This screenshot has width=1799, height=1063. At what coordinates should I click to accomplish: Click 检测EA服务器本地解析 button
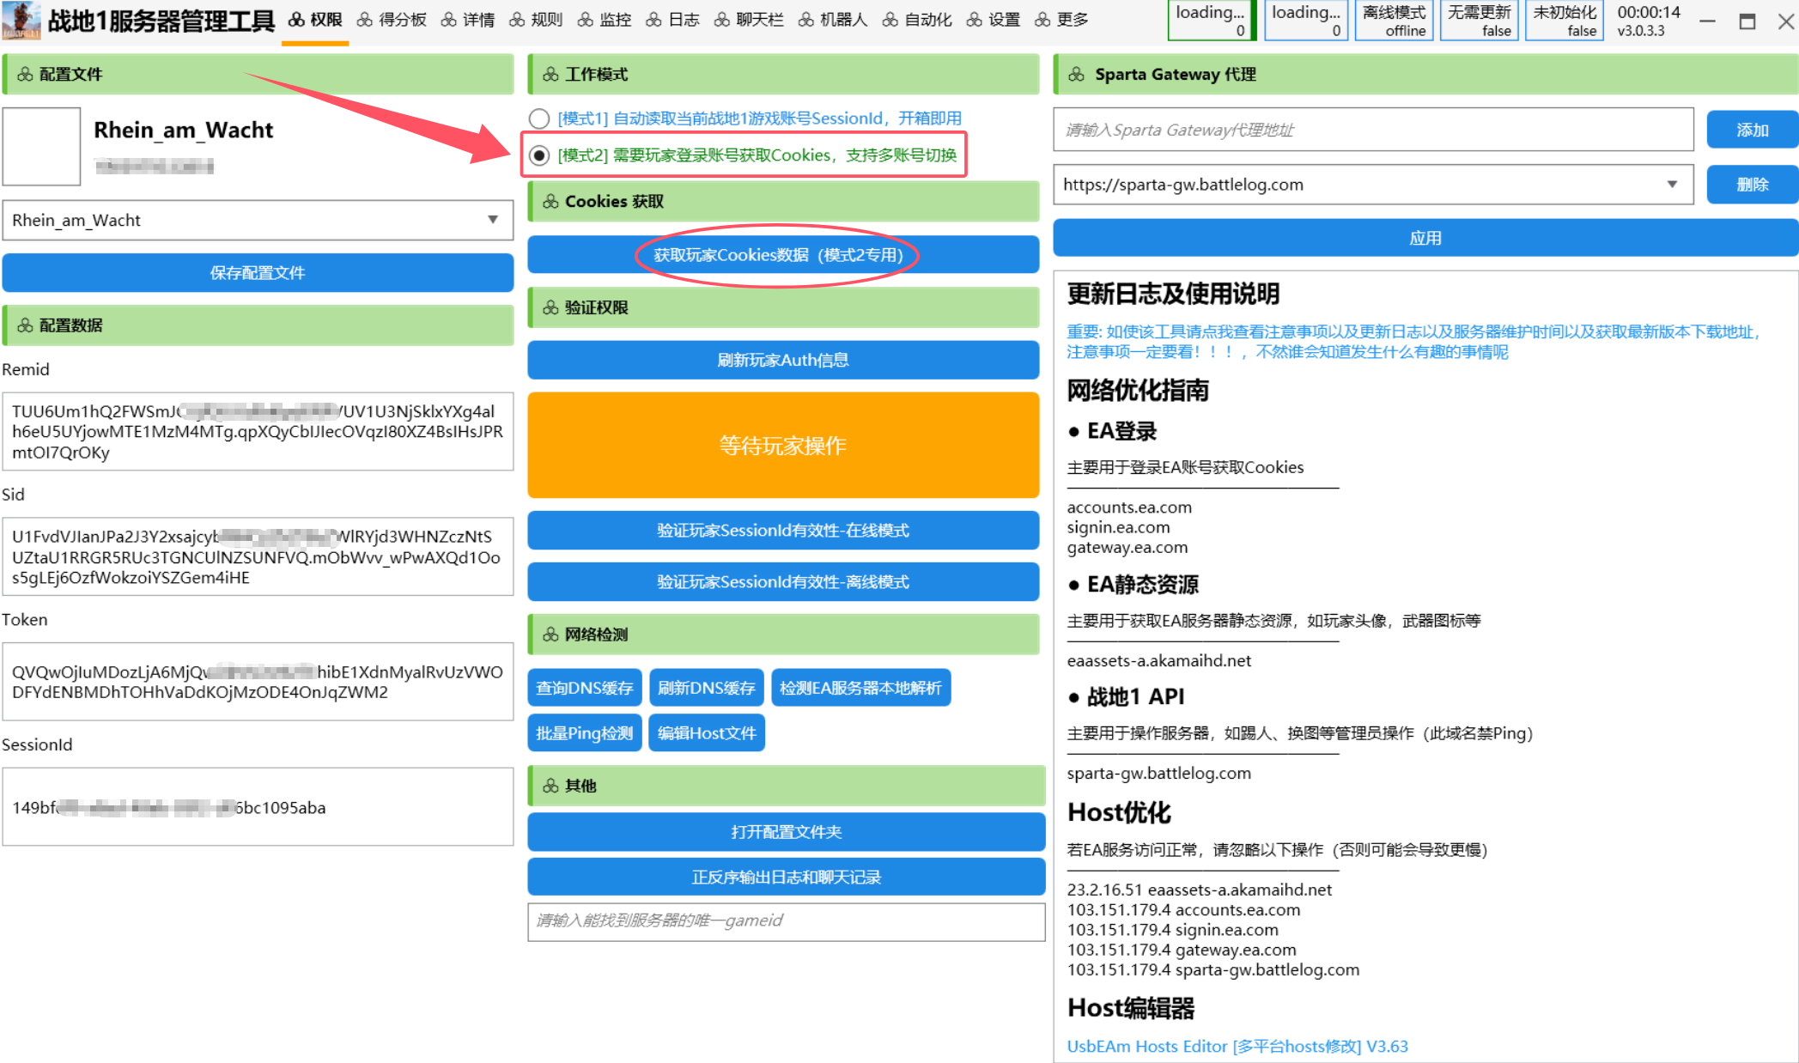861,688
